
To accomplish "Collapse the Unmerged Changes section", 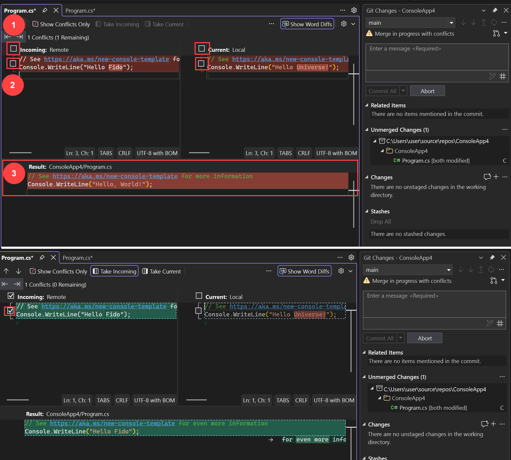I will [x=367, y=130].
